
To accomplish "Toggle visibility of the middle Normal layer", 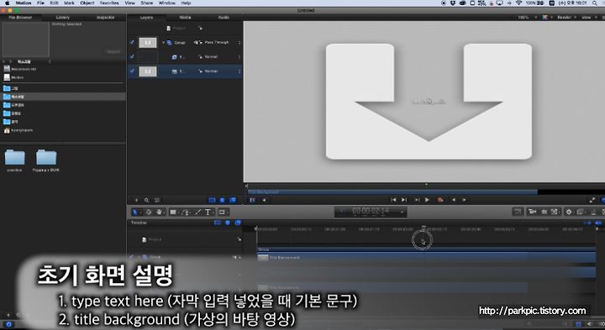I will (133, 56).
